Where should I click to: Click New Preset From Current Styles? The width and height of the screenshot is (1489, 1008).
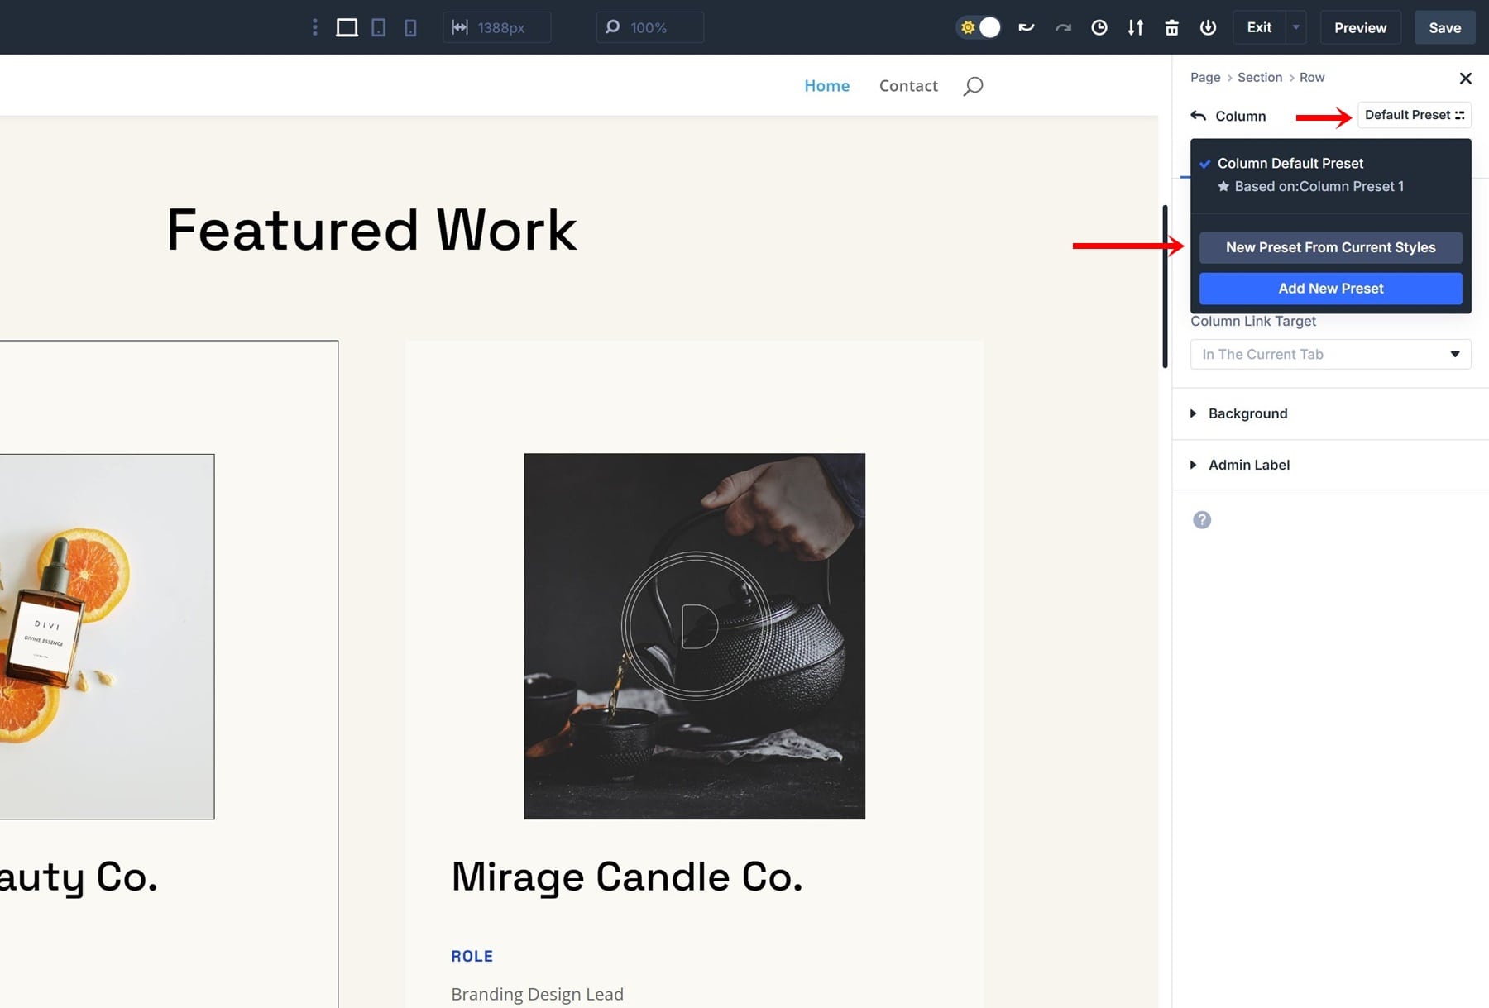(x=1330, y=247)
